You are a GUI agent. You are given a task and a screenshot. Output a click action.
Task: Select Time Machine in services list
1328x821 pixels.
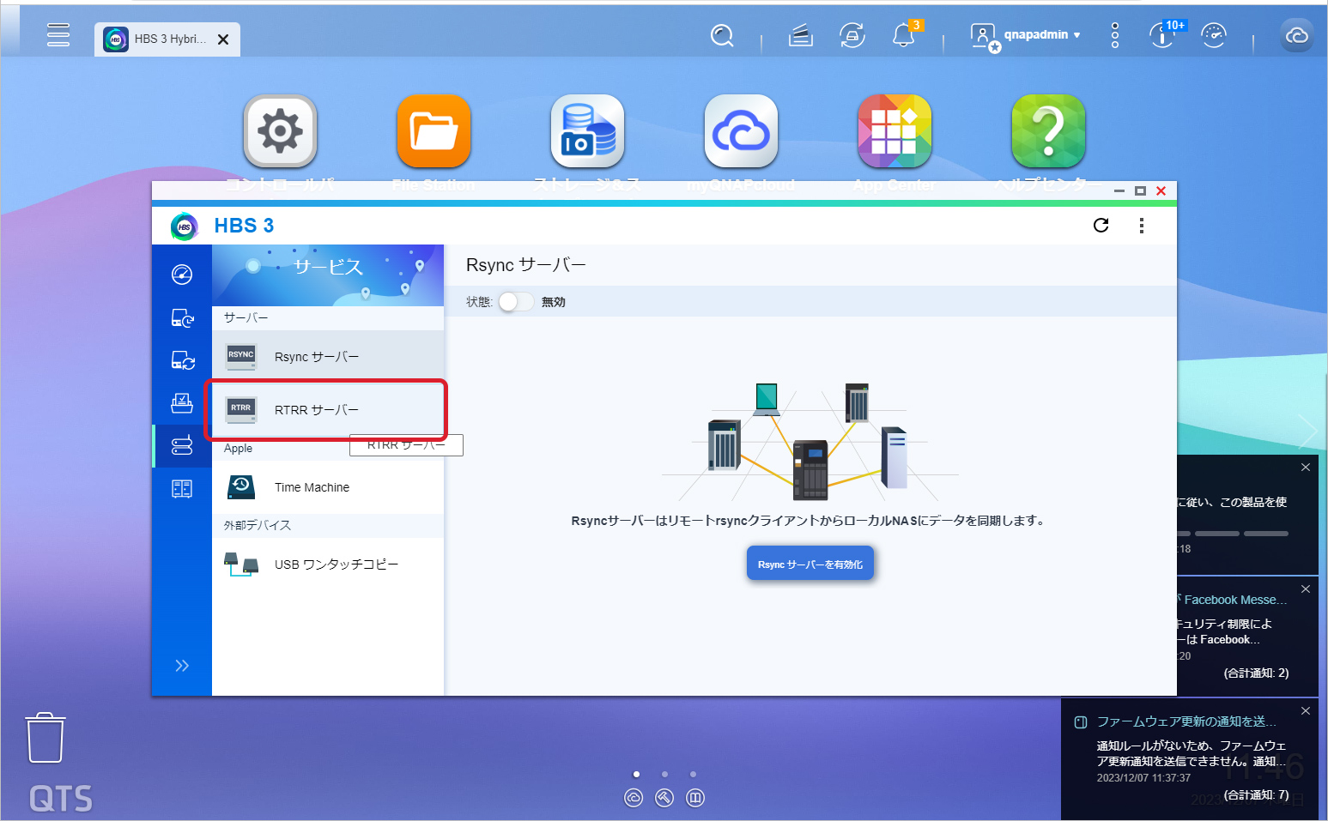click(x=328, y=487)
